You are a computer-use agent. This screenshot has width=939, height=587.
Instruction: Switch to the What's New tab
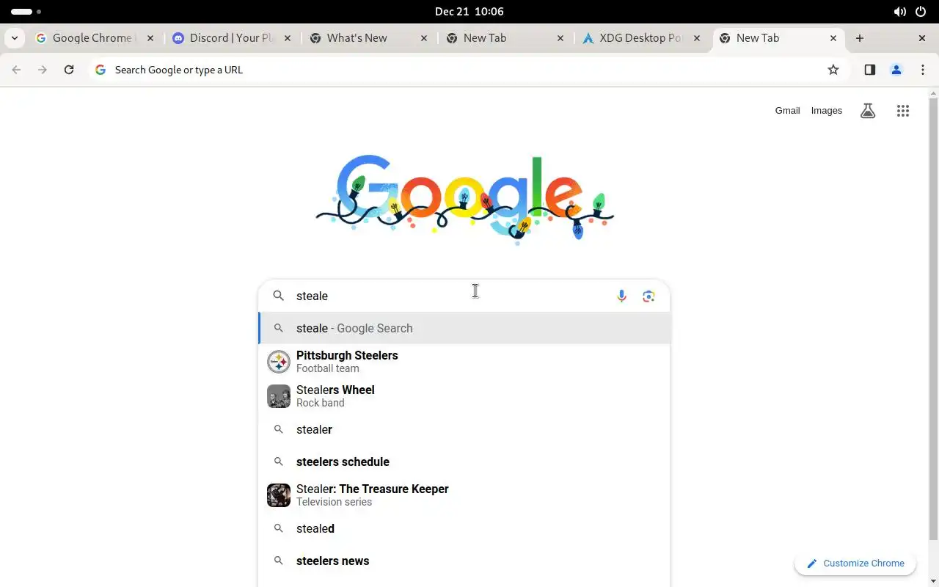pyautogui.click(x=368, y=38)
